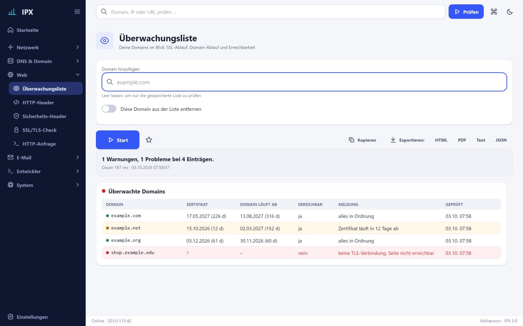Click the DOMAIN LÄUFT AB column header

(258, 204)
